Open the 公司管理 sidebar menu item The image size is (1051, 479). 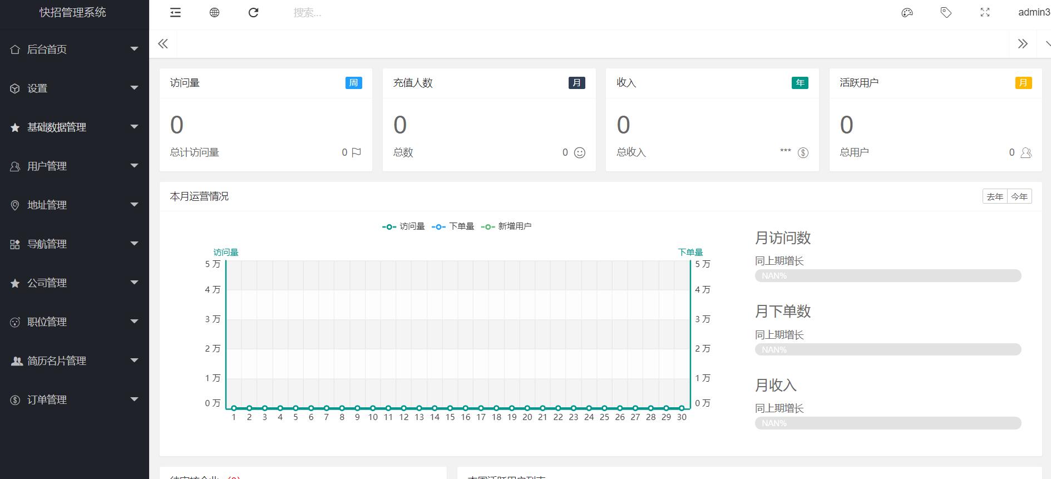[75, 283]
